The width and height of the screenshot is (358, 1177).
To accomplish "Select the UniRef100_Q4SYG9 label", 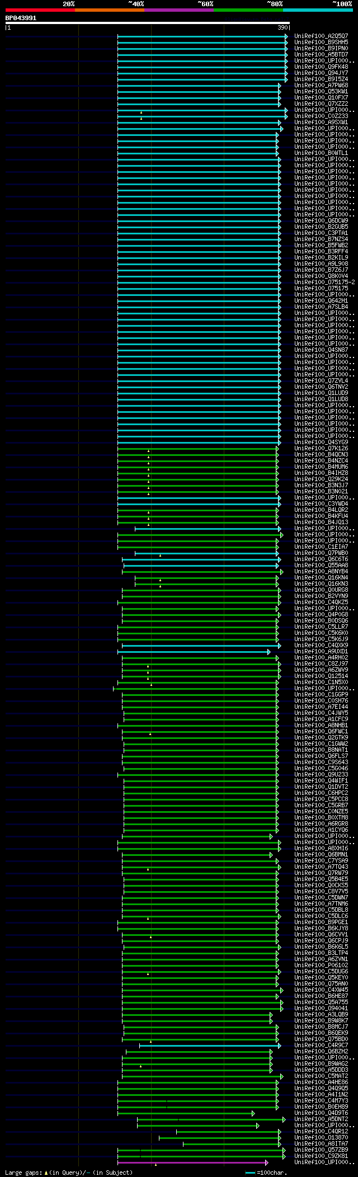I will point(321,442).
